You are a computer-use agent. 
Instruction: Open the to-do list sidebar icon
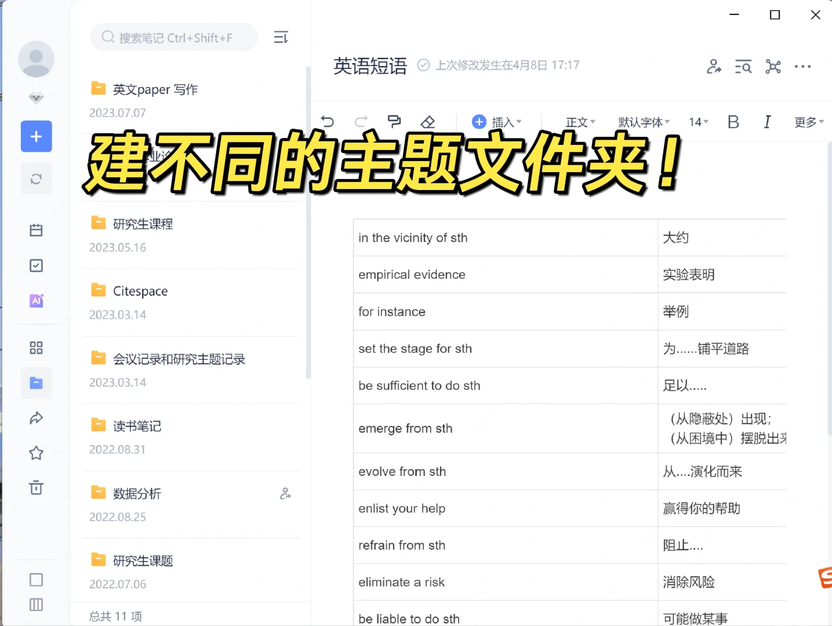pos(36,265)
